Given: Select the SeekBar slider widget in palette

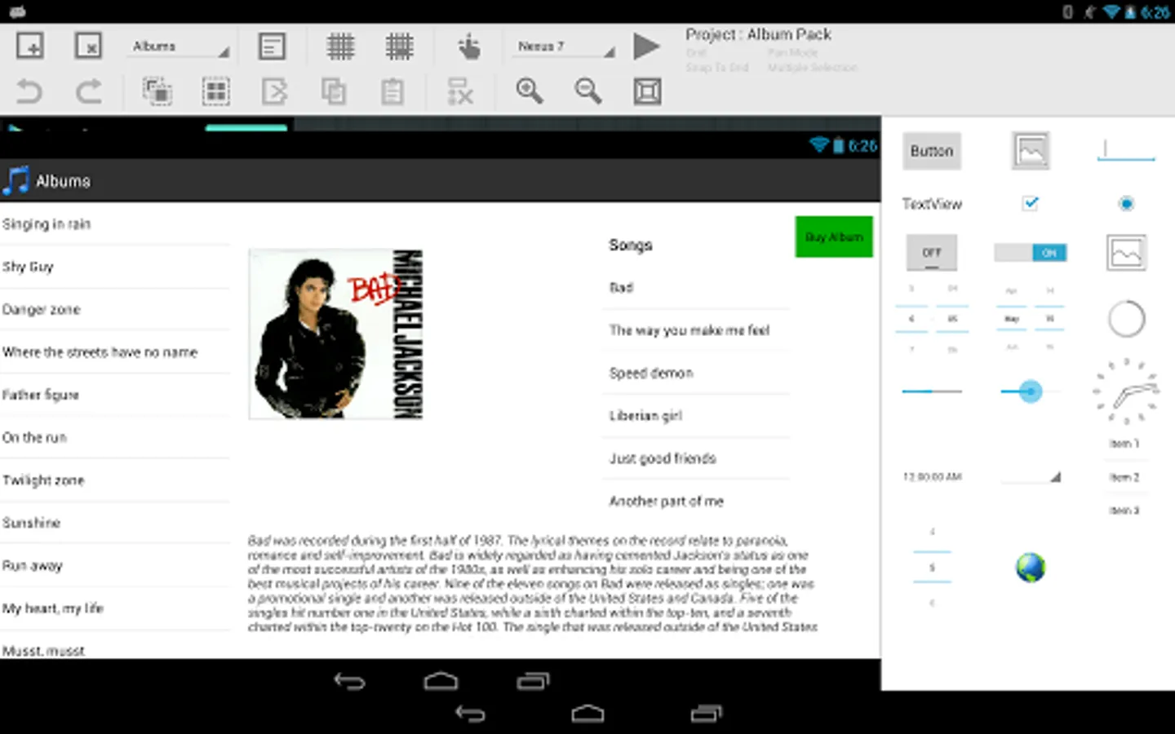Looking at the screenshot, I should point(1031,391).
